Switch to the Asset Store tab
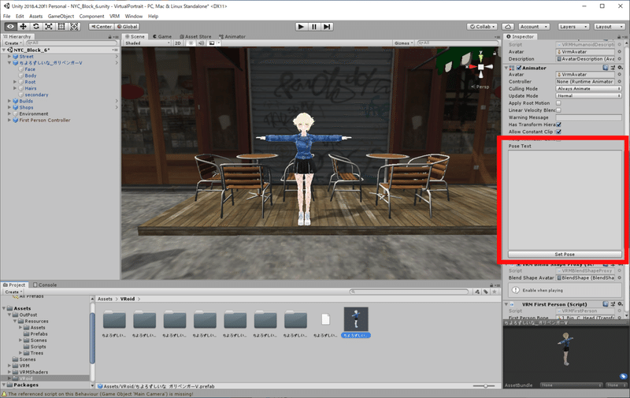The image size is (630, 398). [195, 36]
